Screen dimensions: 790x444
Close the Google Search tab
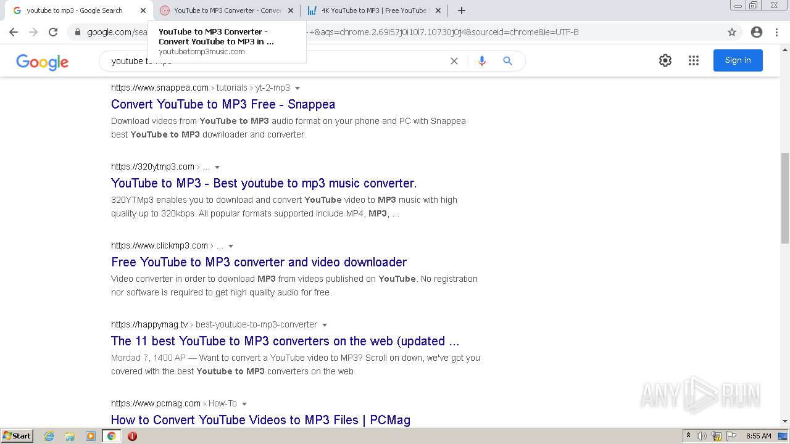tap(143, 10)
